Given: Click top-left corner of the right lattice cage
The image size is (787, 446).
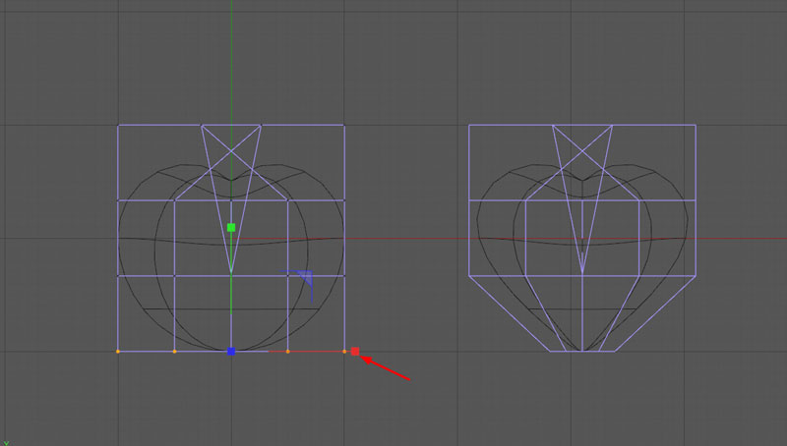Looking at the screenshot, I should point(469,125).
